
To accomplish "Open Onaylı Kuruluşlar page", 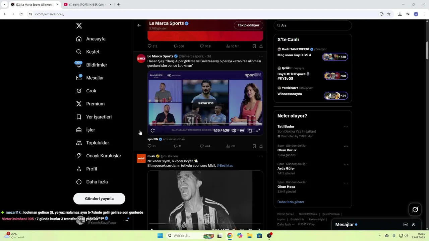I will coord(99,156).
